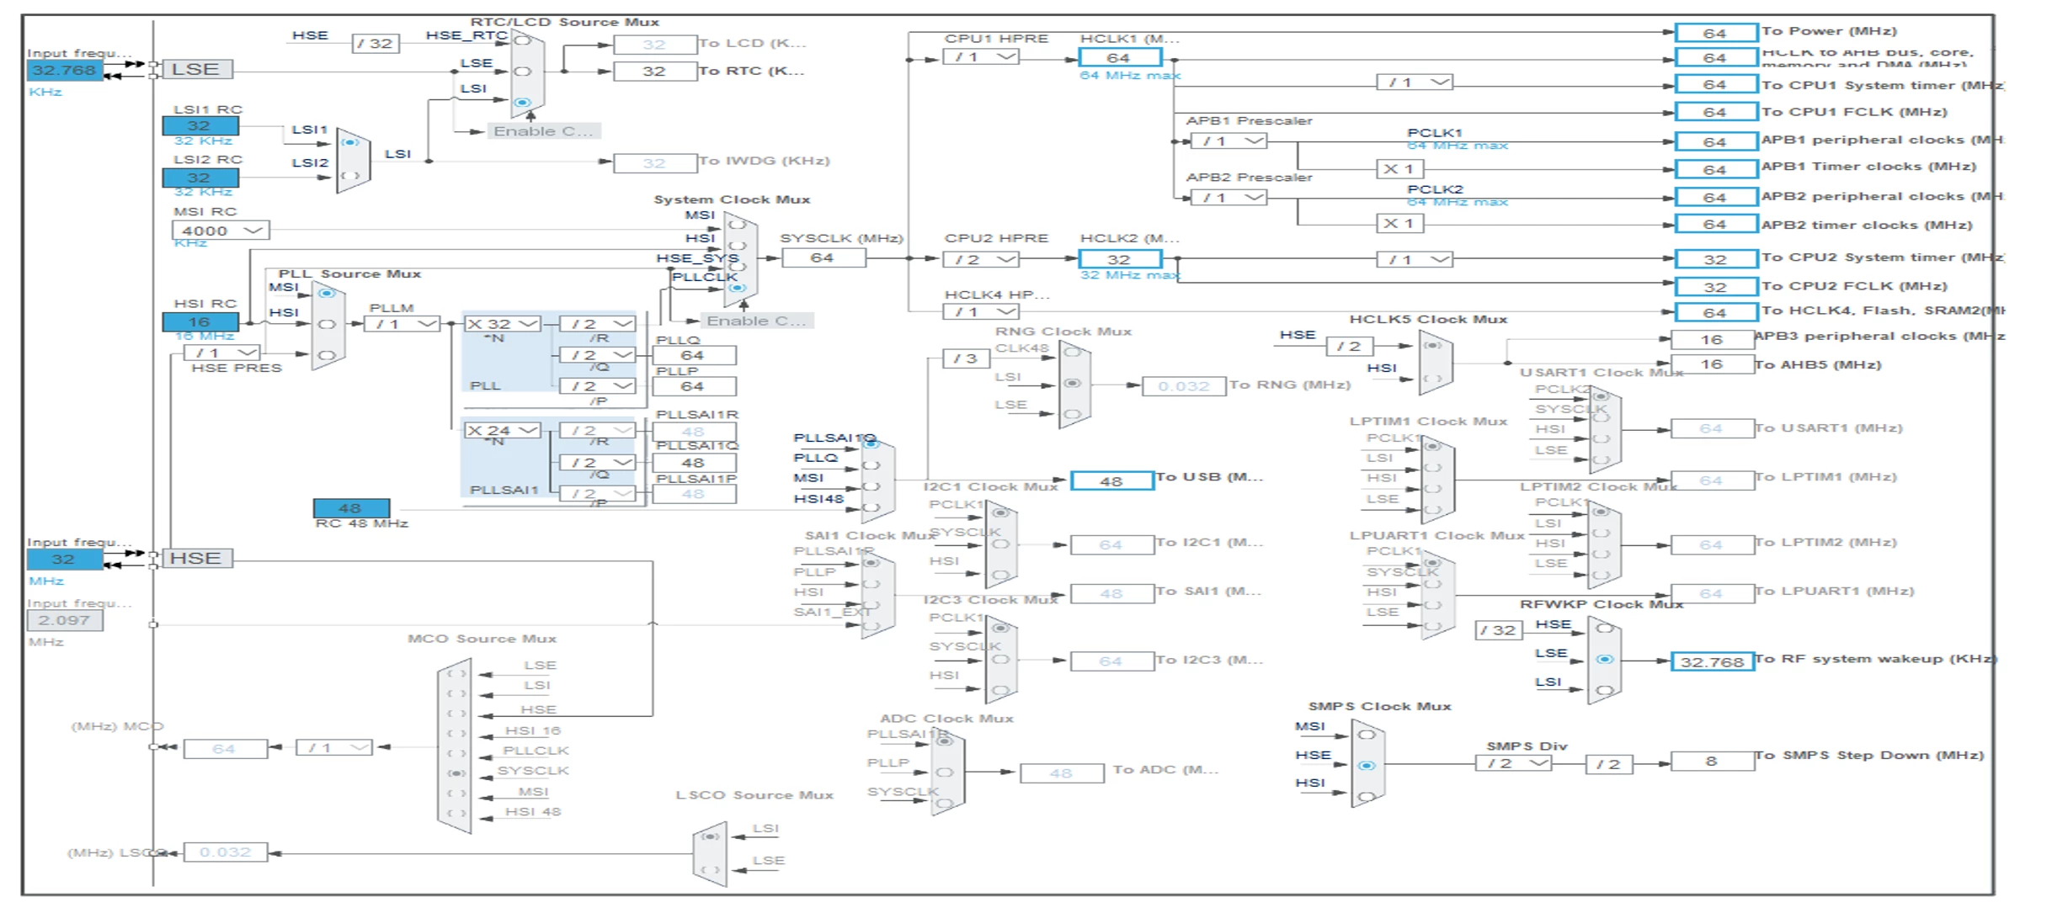This screenshot has height=913, width=2052.
Task: Open the PLL /P divider dropdown
Action: click(x=598, y=386)
